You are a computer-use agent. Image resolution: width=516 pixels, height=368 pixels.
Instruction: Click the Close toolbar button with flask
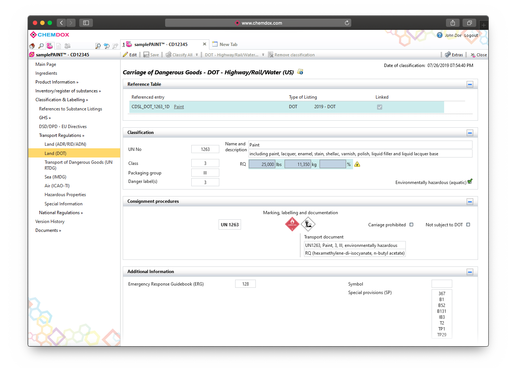pyautogui.click(x=478, y=55)
